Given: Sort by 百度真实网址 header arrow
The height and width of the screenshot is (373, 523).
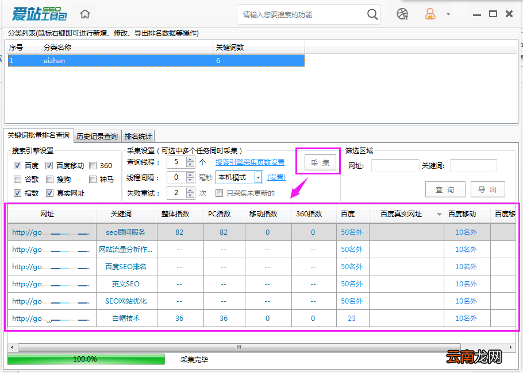Looking at the screenshot, I should point(439,214).
